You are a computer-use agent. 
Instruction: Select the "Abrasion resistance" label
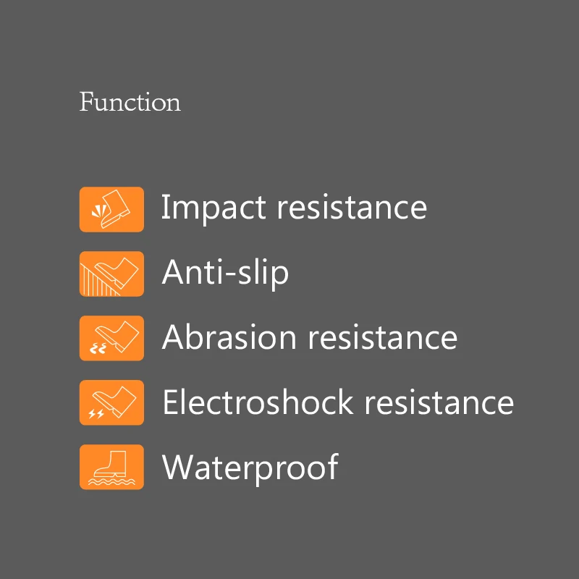pos(310,337)
